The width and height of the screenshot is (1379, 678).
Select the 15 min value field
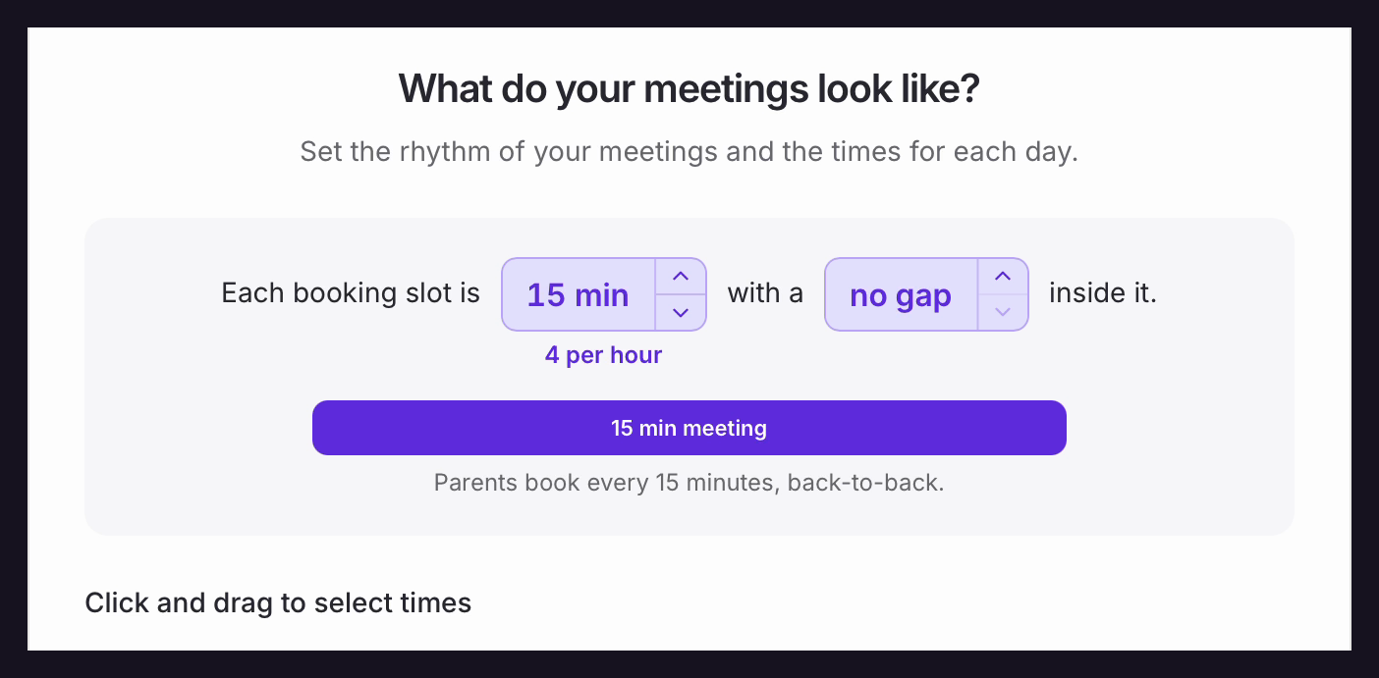(579, 294)
